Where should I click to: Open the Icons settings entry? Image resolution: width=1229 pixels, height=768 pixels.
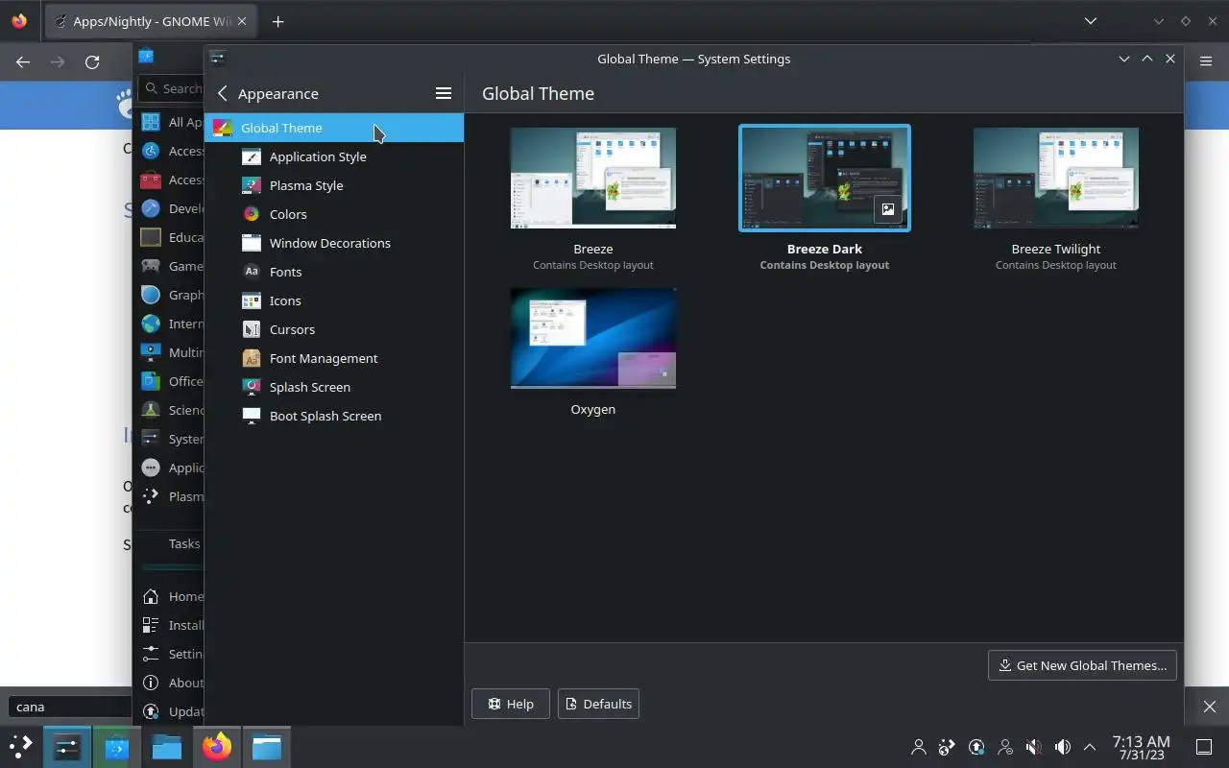coord(333,300)
